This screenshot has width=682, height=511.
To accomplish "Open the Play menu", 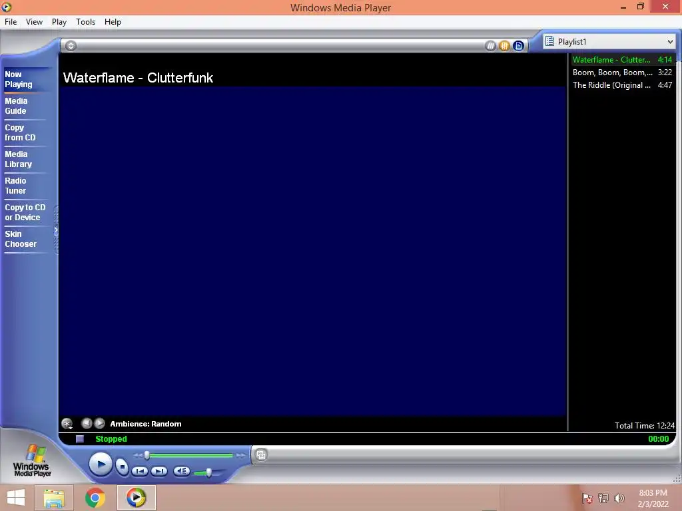I will [x=59, y=22].
